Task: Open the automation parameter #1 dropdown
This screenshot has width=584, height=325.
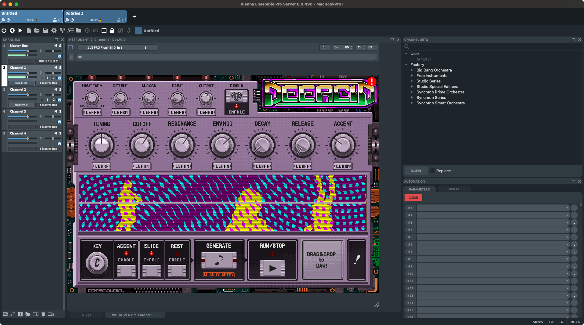Action: [492, 208]
